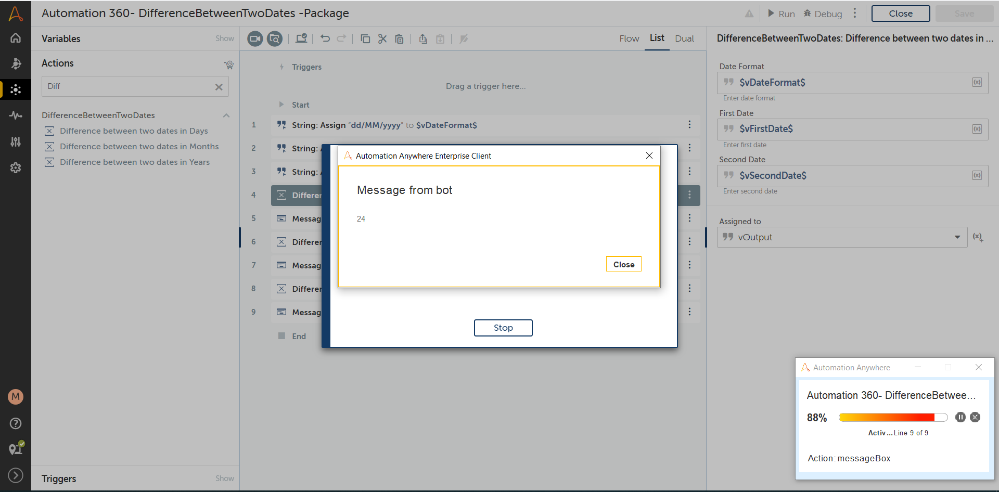The image size is (999, 492).
Task: Click the First Date input field
Action: click(853, 129)
